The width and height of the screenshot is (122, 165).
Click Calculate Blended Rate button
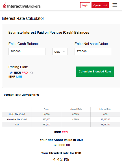click(95, 72)
